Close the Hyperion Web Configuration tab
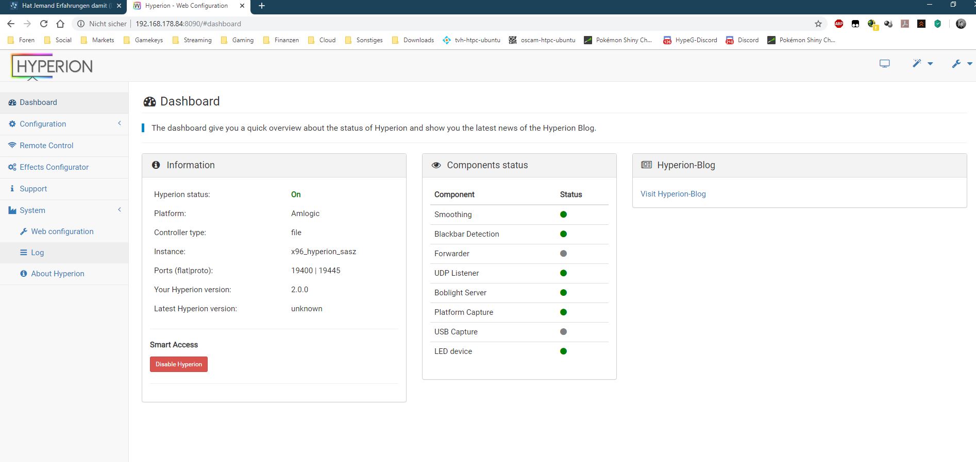976x462 pixels. (x=242, y=6)
